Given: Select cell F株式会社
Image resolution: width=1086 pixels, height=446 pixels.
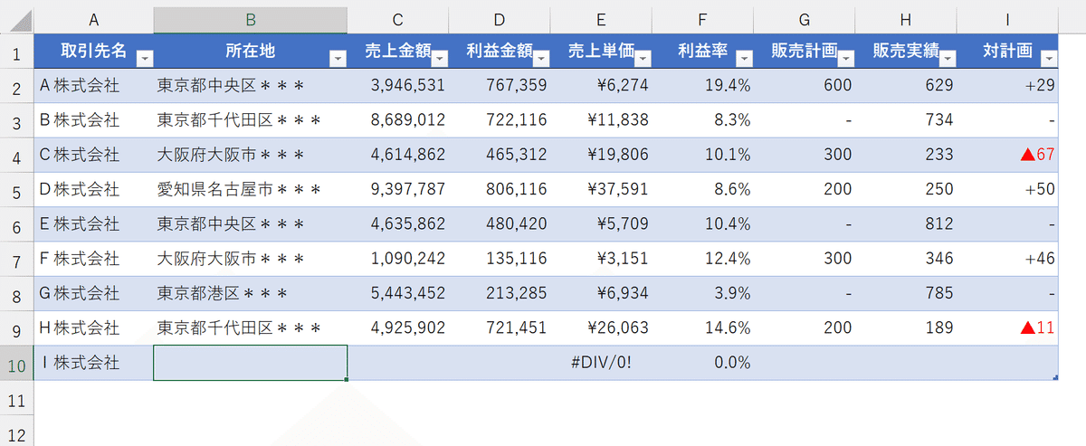Looking at the screenshot, I should tap(93, 259).
